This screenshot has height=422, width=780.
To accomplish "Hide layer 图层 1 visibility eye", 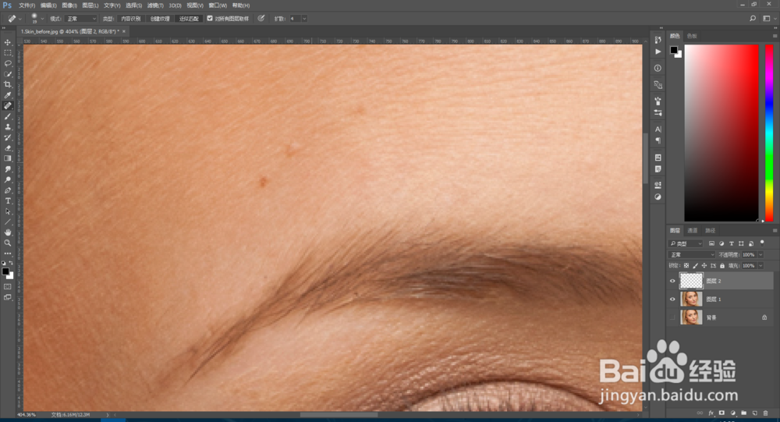I will (x=672, y=299).
